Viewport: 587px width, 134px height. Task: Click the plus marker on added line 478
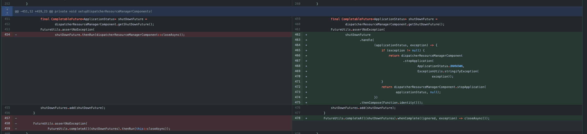[306, 118]
